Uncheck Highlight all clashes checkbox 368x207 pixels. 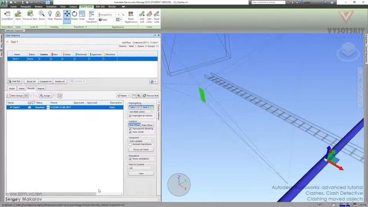coord(131,116)
